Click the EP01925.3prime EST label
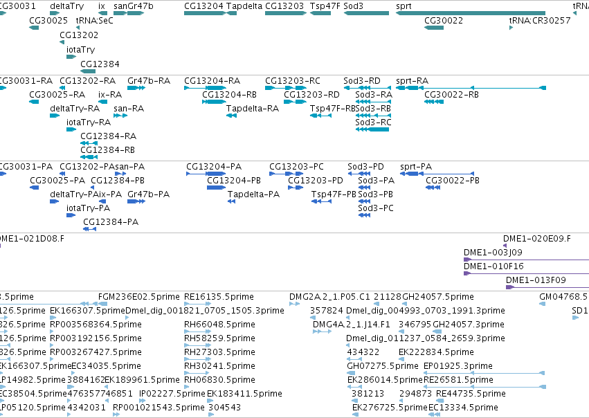Image resolution: width=589 pixels, height=418 pixels. pos(458,366)
